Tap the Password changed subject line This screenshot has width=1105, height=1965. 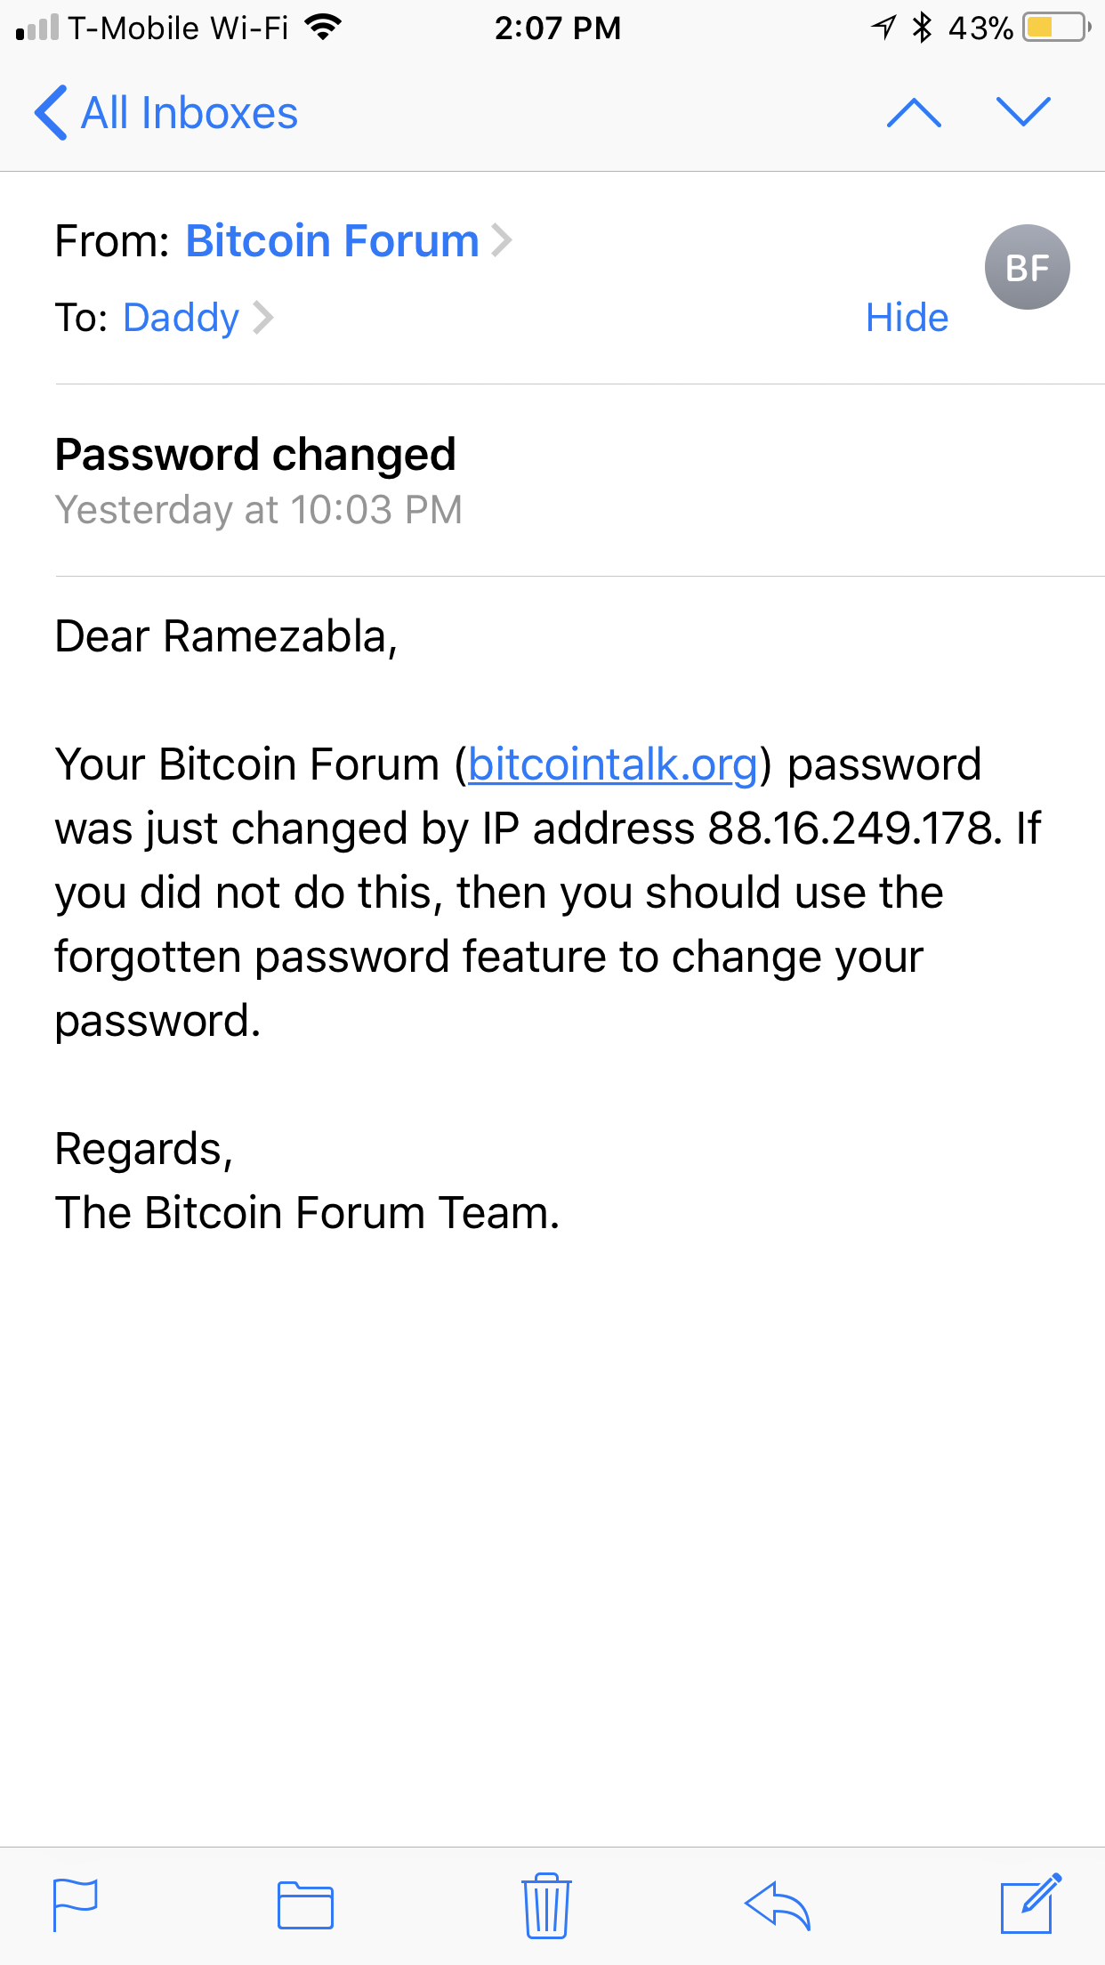[255, 455]
